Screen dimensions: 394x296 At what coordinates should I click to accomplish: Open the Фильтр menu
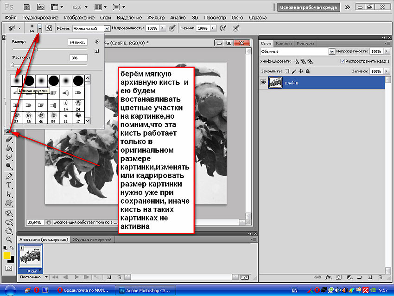click(x=156, y=18)
